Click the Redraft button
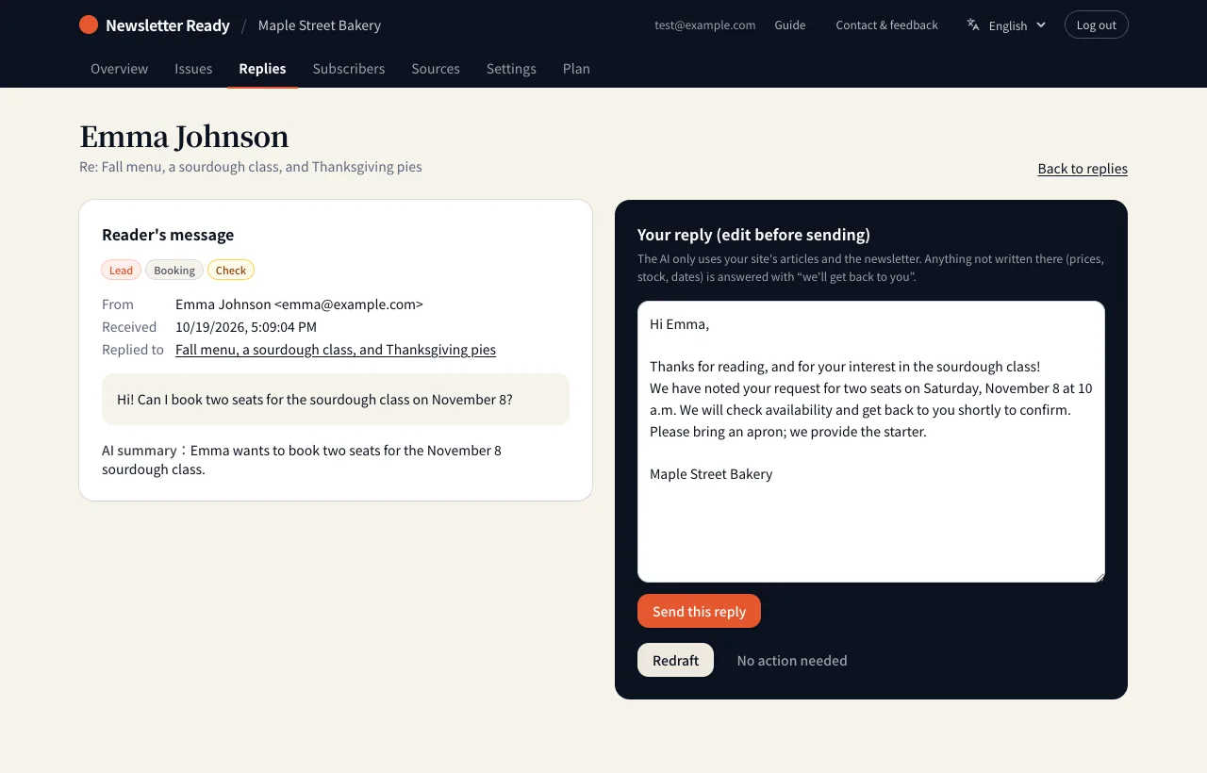The width and height of the screenshot is (1207, 773). [x=675, y=660]
